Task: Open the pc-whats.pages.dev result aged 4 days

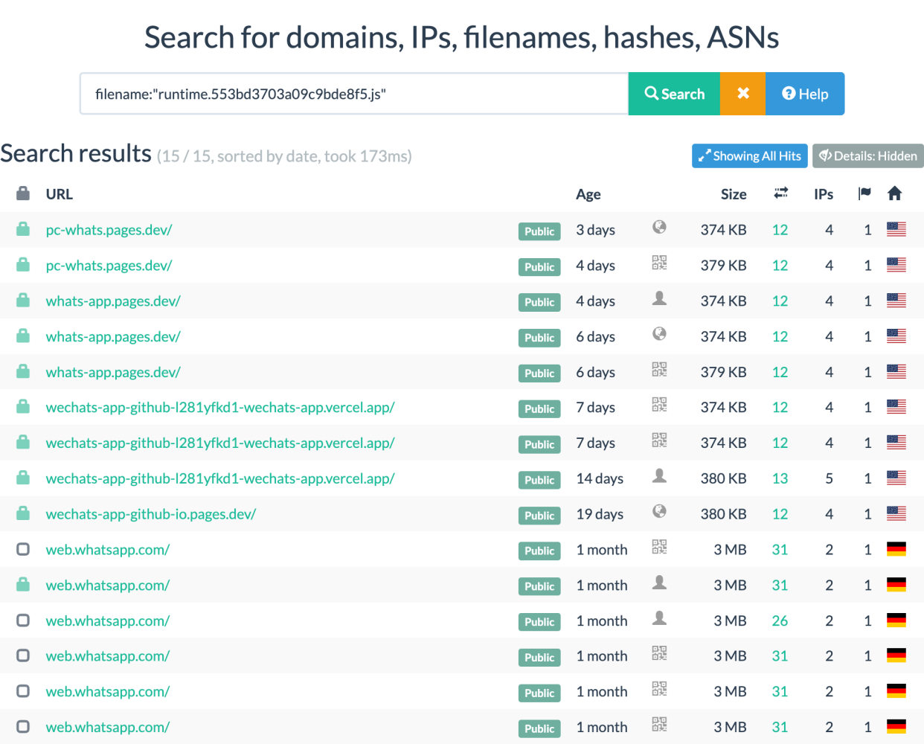Action: point(109,266)
